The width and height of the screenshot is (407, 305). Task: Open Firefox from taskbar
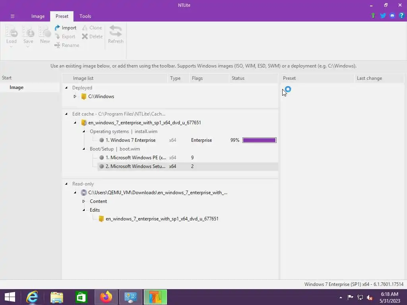click(106, 297)
